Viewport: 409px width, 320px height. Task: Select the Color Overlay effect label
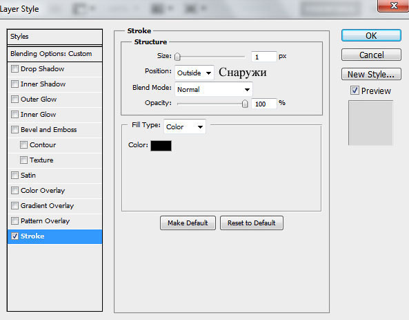(x=43, y=191)
